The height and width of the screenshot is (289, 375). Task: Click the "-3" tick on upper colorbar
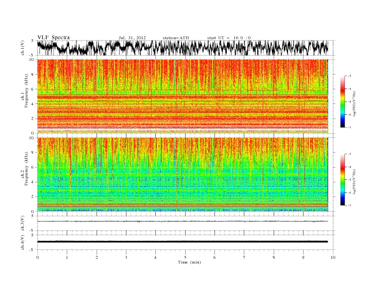(349, 76)
